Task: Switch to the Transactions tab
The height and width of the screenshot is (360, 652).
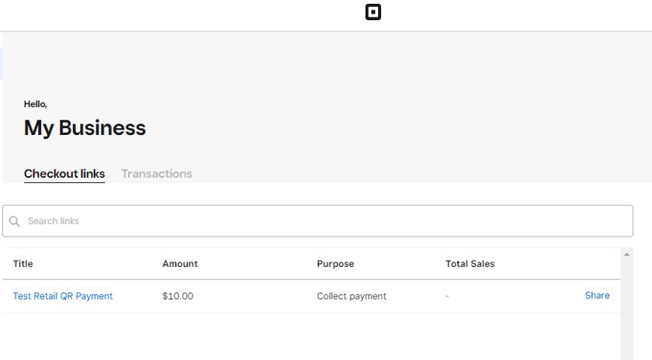Action: pyautogui.click(x=157, y=174)
